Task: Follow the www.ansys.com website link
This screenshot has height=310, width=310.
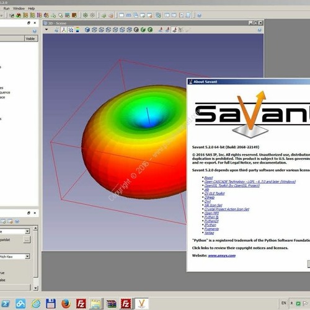Action: tap(222, 255)
